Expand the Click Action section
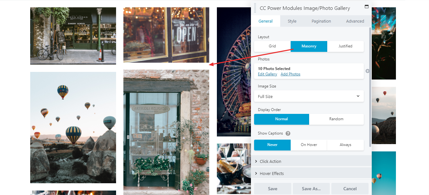The height and width of the screenshot is (195, 429). 311,161
